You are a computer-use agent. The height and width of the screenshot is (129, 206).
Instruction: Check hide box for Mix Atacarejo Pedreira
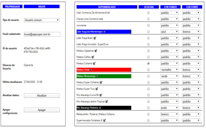(148, 108)
